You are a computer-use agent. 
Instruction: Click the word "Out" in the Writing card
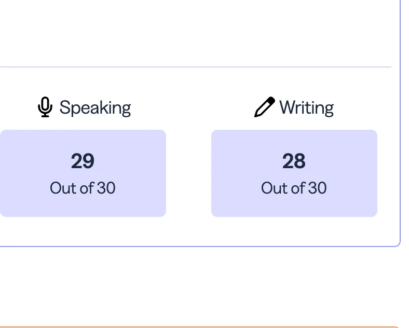tap(273, 188)
